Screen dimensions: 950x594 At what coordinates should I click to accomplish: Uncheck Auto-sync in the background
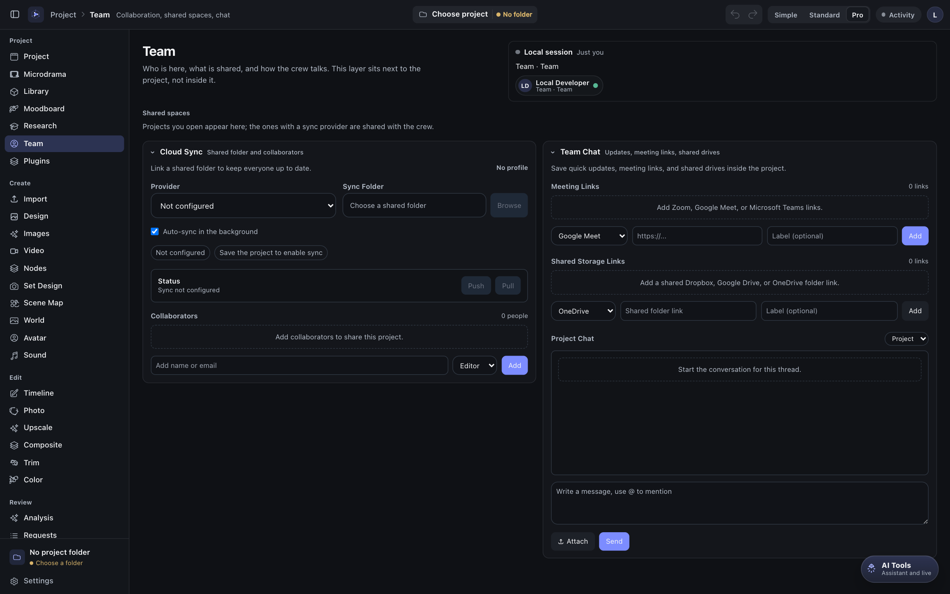155,231
